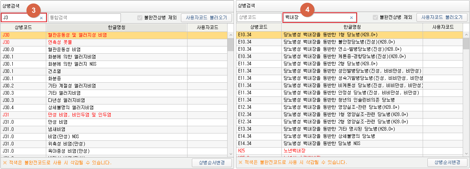Click 사용자코드 column header in left table
The image size is (470, 169).
(x=207, y=27)
